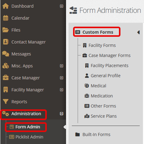
Task: Open Facility Forms in Custom Forms
Action: (x=99, y=45)
